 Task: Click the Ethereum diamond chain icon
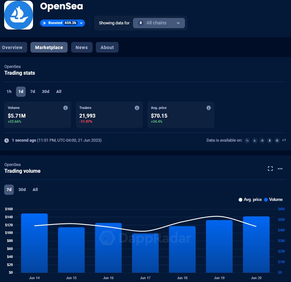click(x=270, y=140)
